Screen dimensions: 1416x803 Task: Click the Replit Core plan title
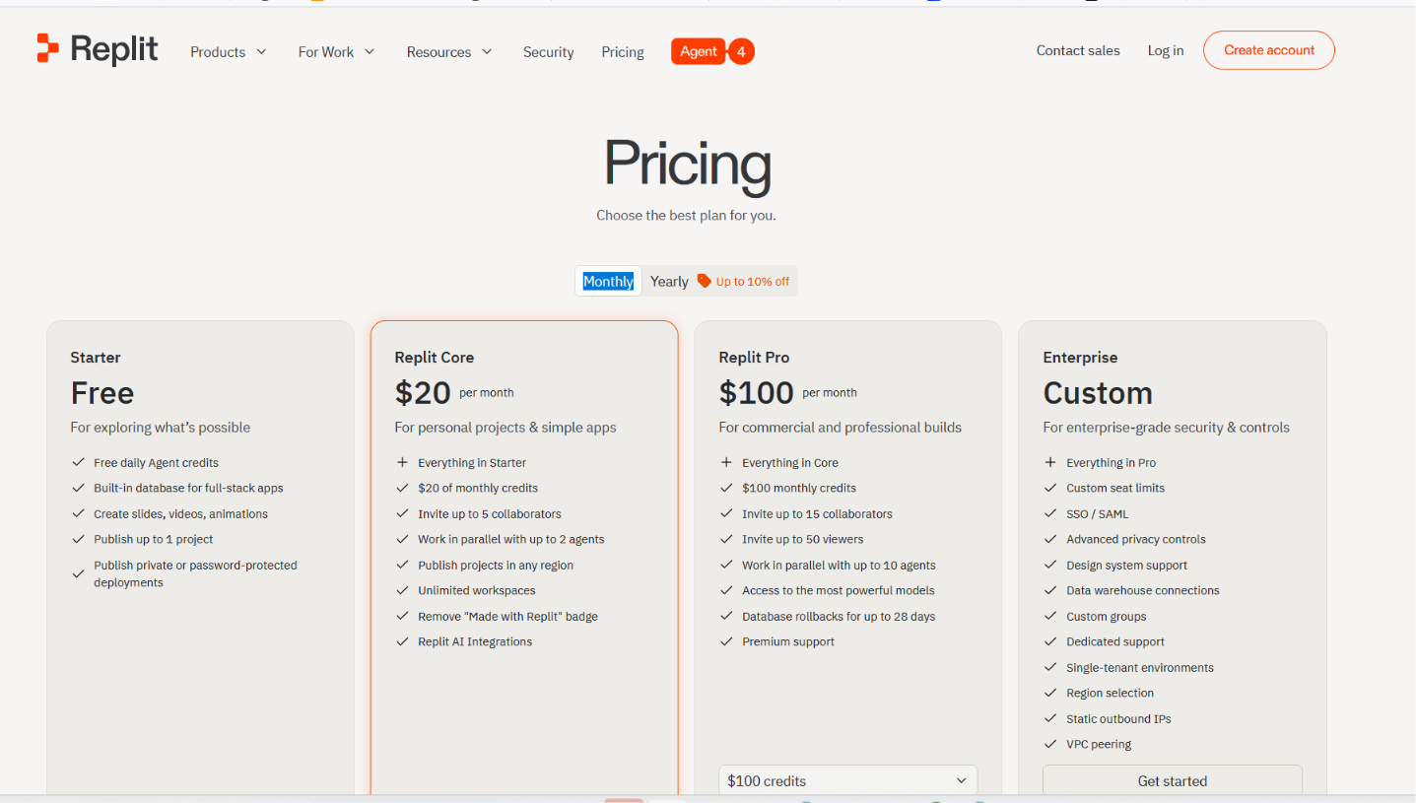(x=435, y=357)
